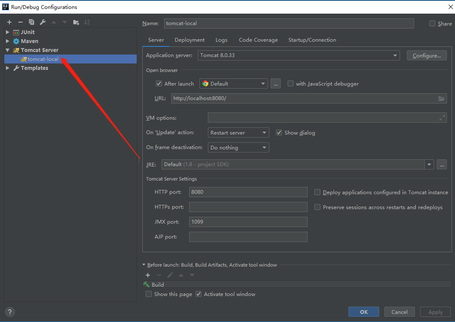Check Show this page option
455x322 pixels.
tap(149, 294)
